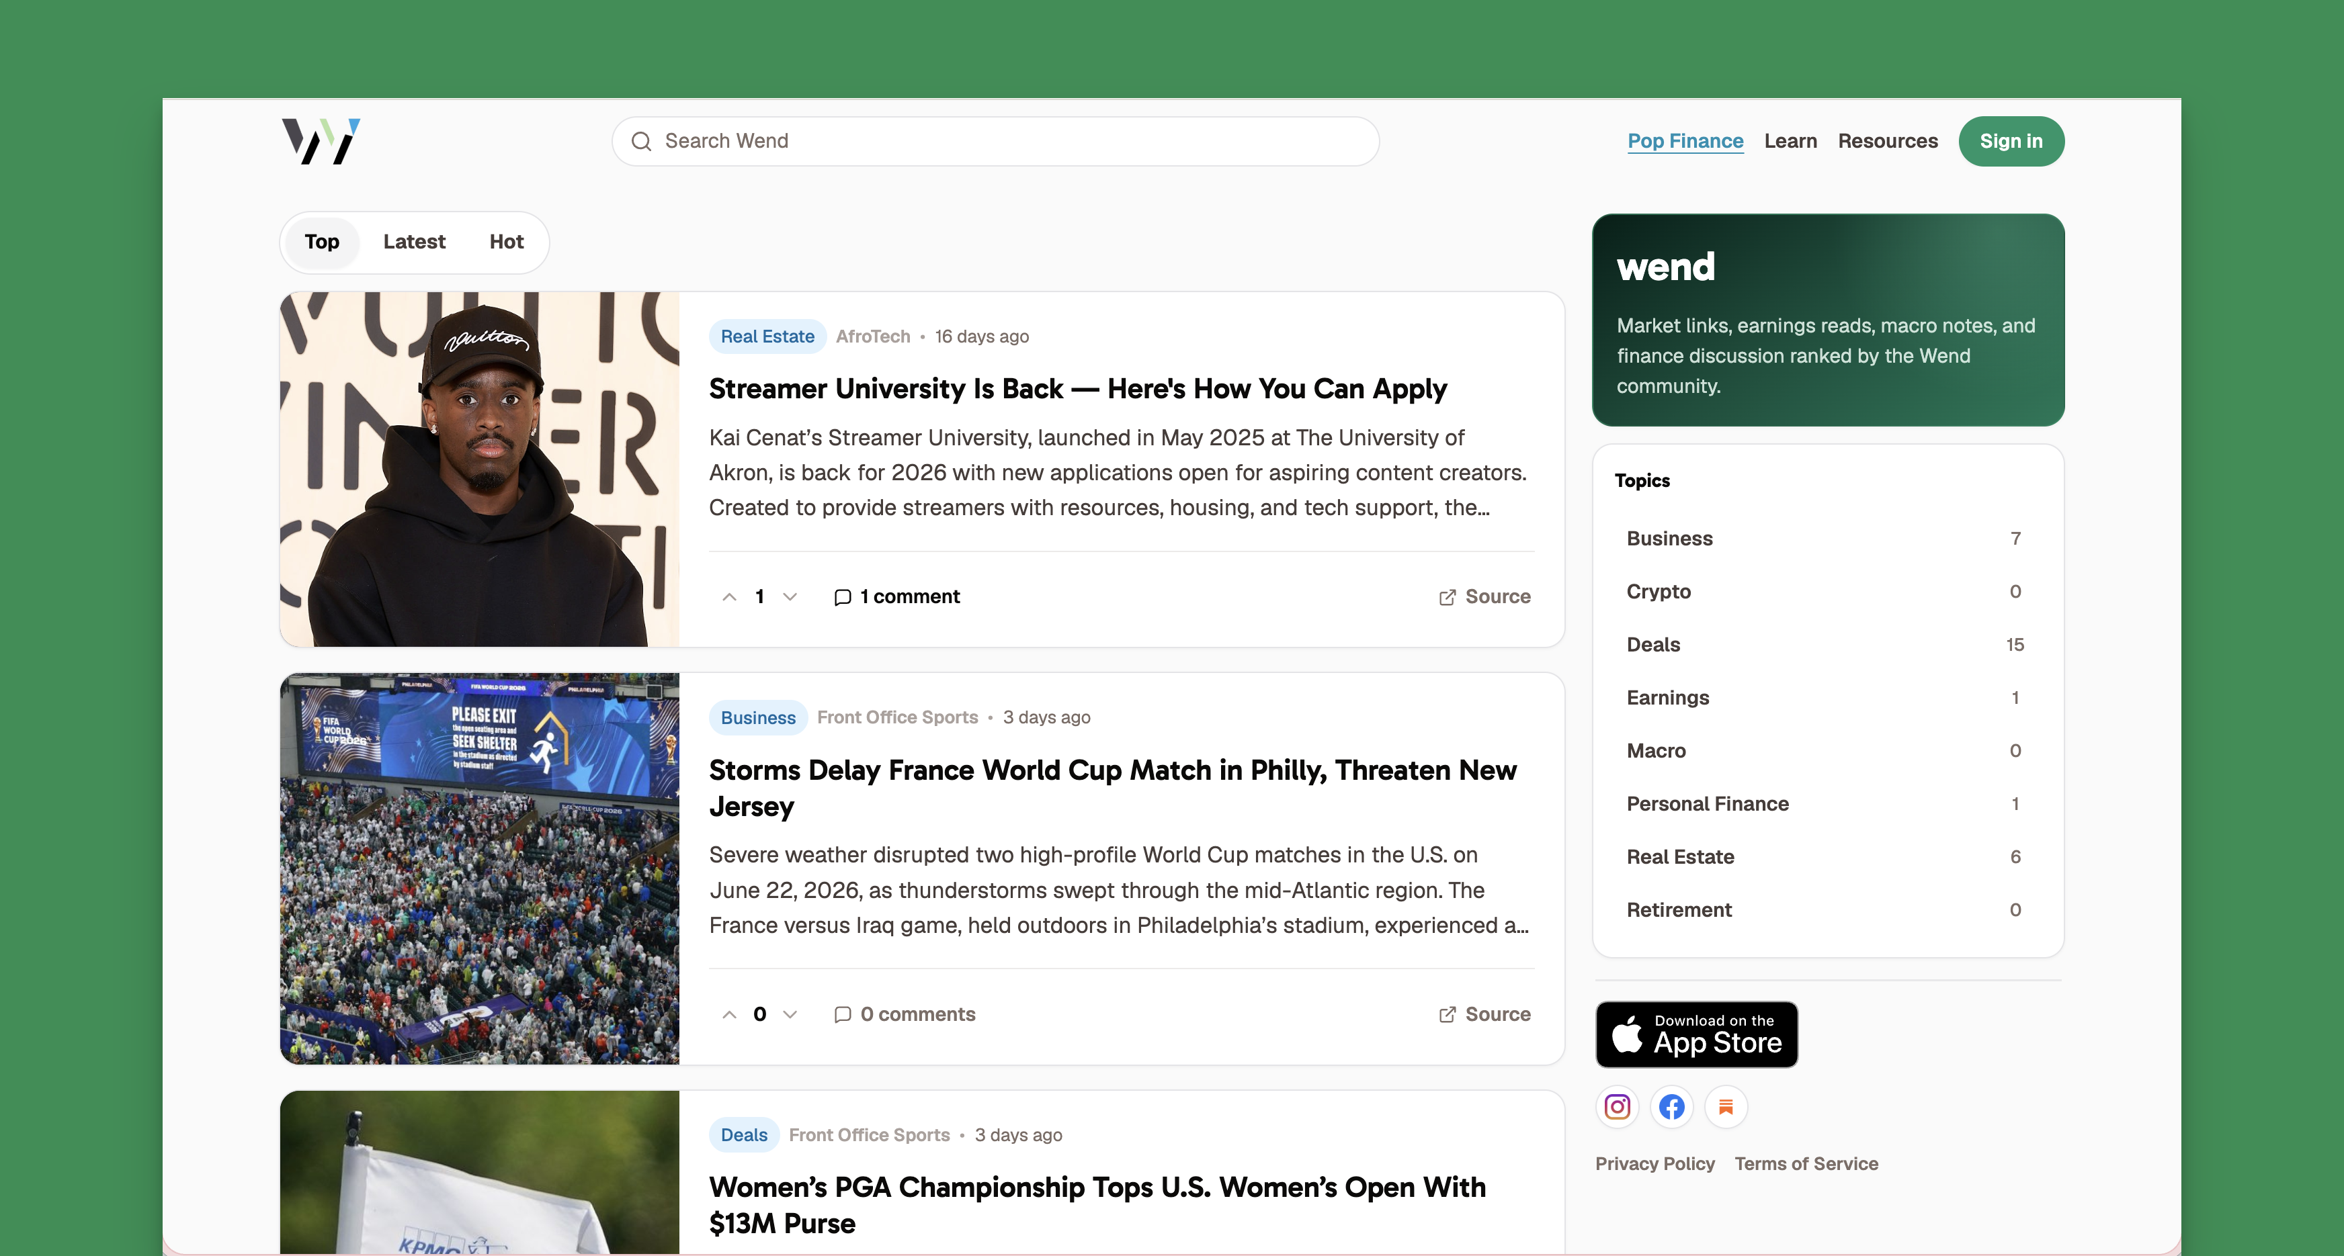2344x1256 pixels.
Task: Open Wend's Facebook page
Action: [1671, 1107]
